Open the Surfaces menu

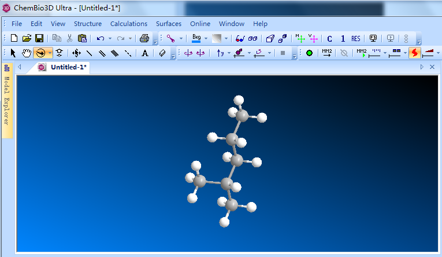169,24
